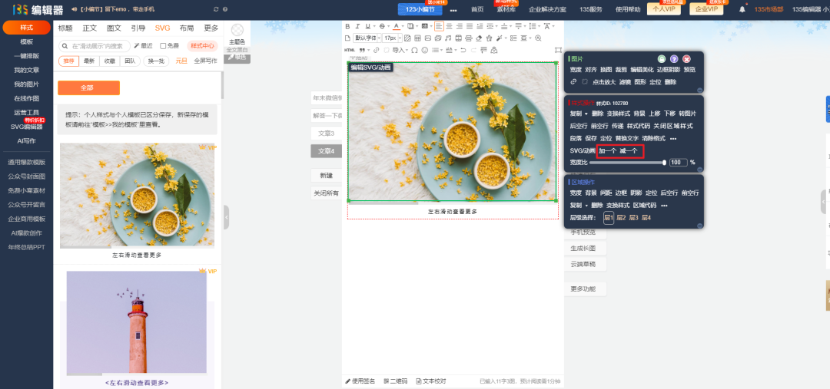Switch to the 标题 tab
Image resolution: width=830 pixels, height=389 pixels.
pyautogui.click(x=65, y=28)
